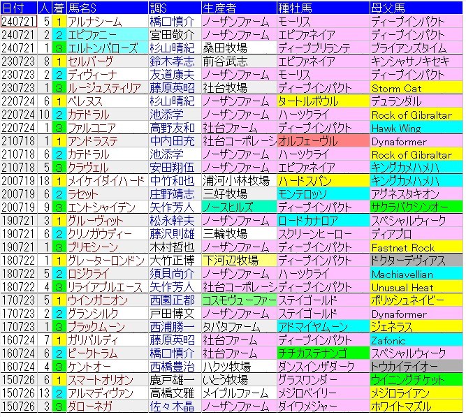The height and width of the screenshot is (417, 466).
Task: Select sire ディープブリランテ
Action: 323,48
